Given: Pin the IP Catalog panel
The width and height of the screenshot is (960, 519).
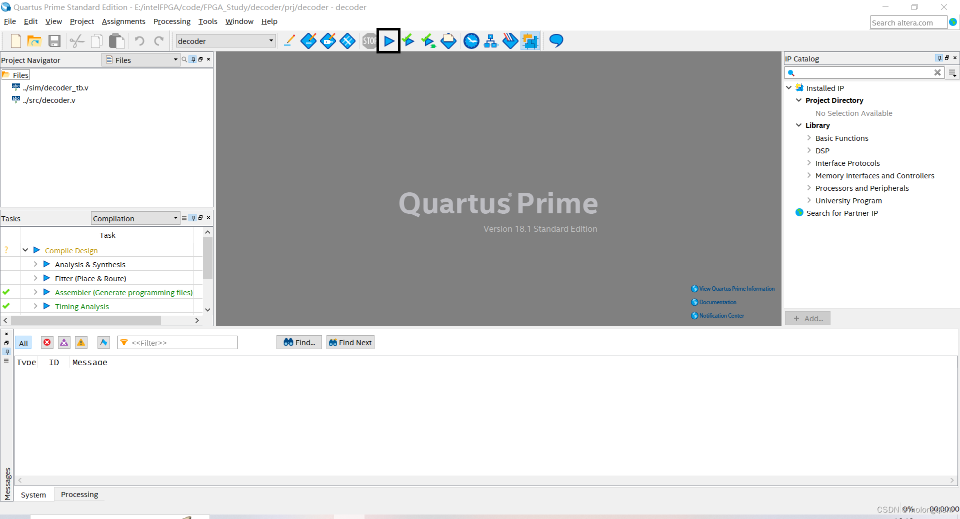Looking at the screenshot, I should 939,58.
